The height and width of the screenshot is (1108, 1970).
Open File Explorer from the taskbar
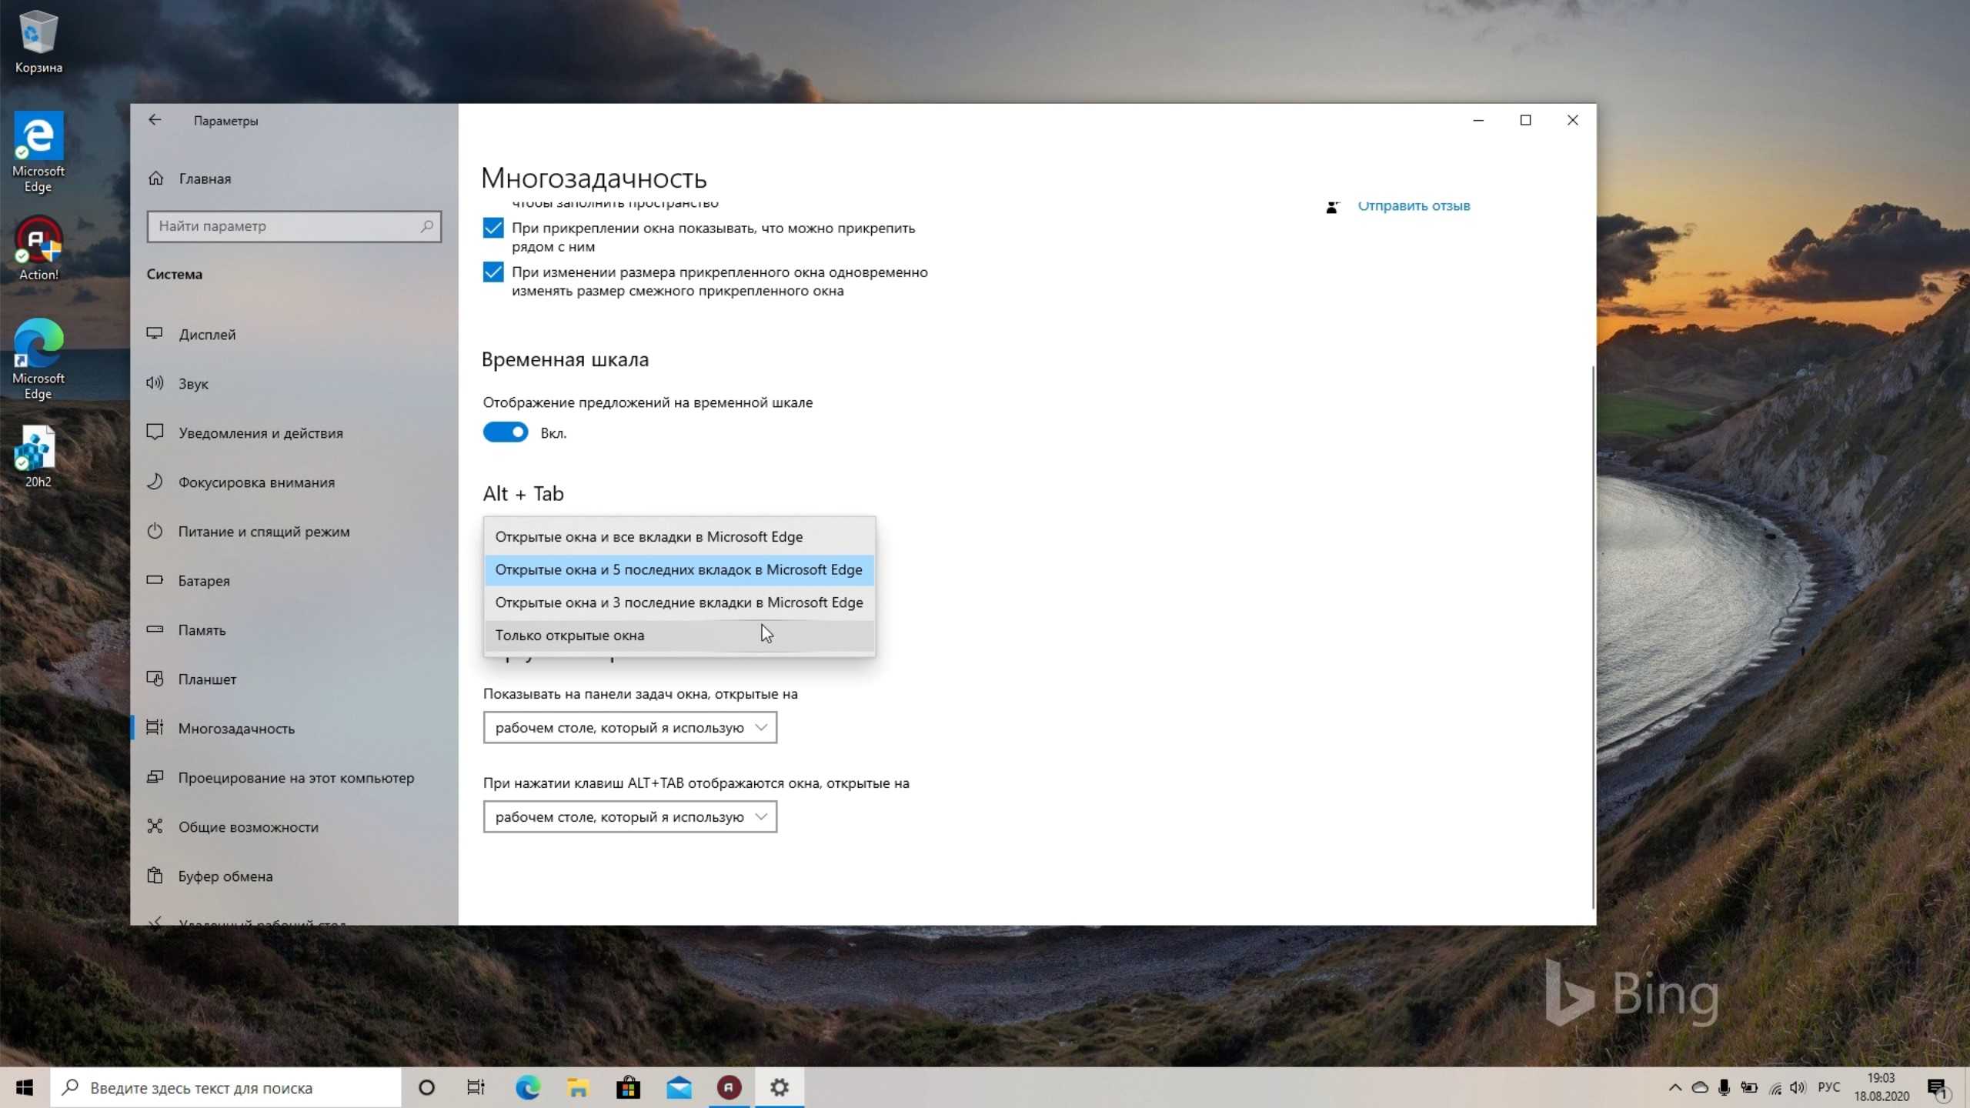pyautogui.click(x=578, y=1088)
